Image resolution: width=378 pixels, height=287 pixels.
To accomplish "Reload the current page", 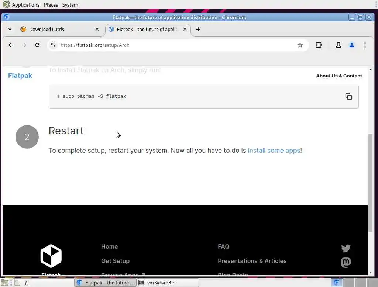I will click(x=37, y=45).
